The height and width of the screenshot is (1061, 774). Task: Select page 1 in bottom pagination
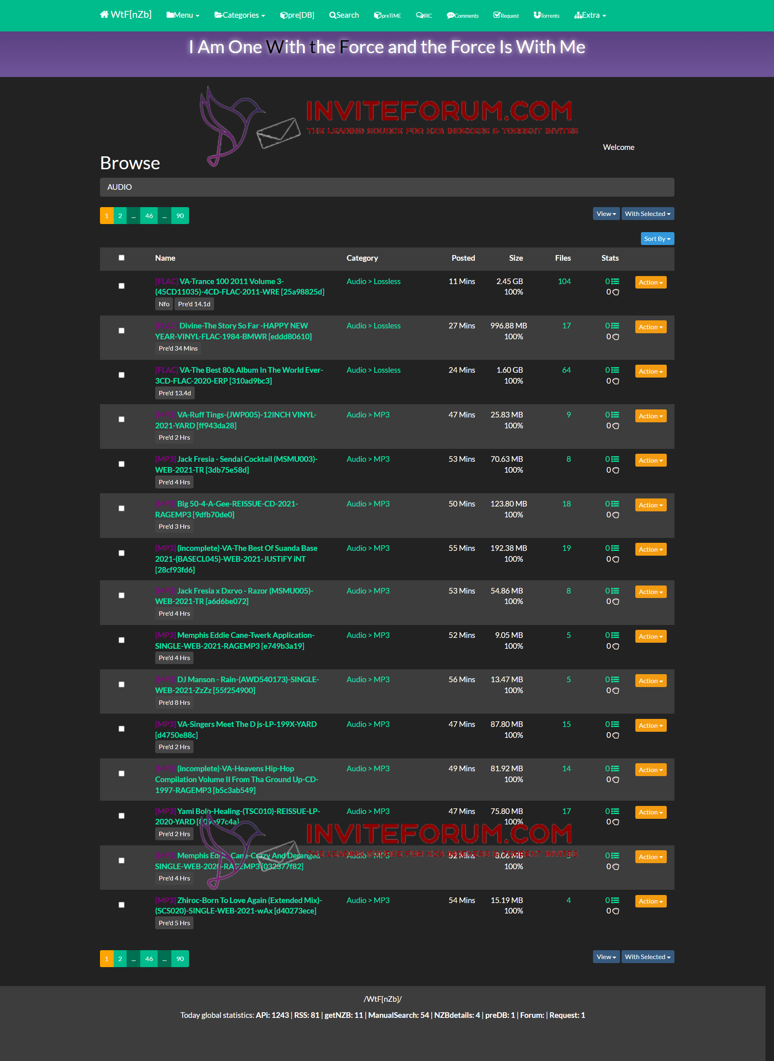(x=107, y=959)
